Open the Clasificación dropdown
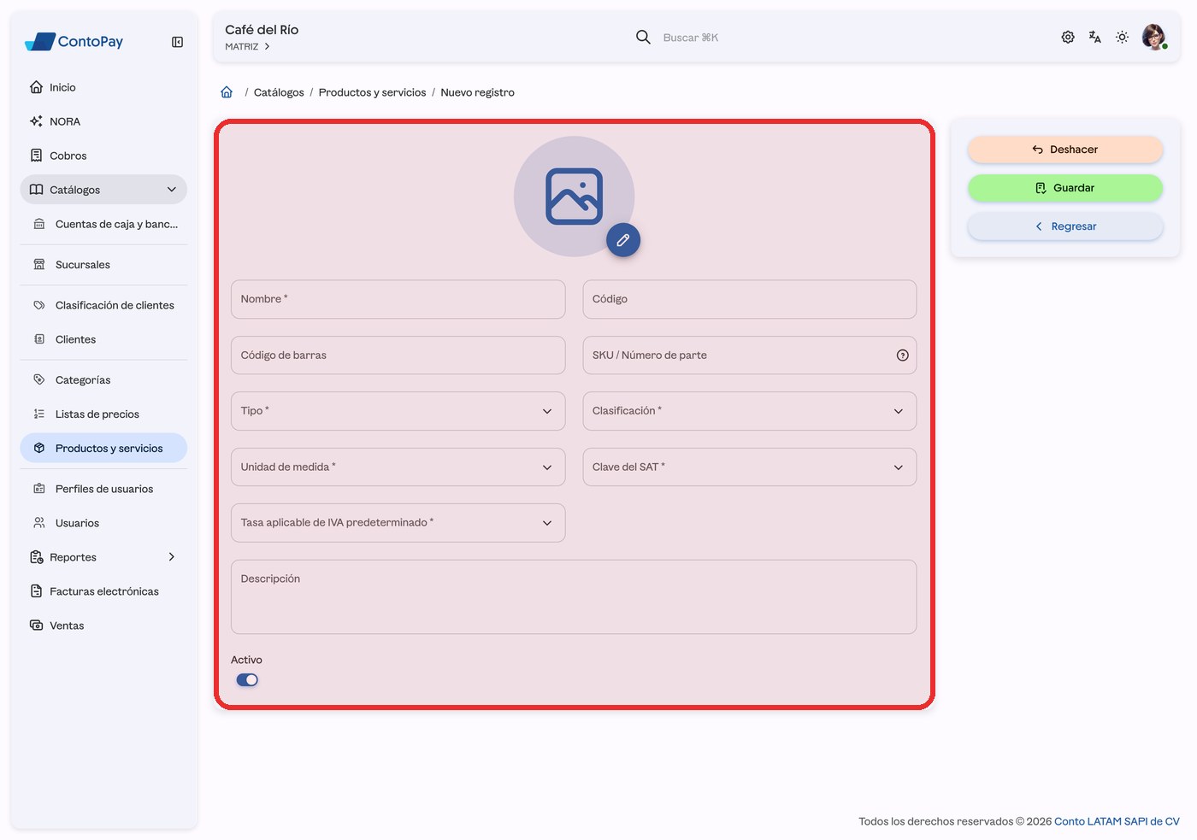The width and height of the screenshot is (1197, 840). pos(750,411)
